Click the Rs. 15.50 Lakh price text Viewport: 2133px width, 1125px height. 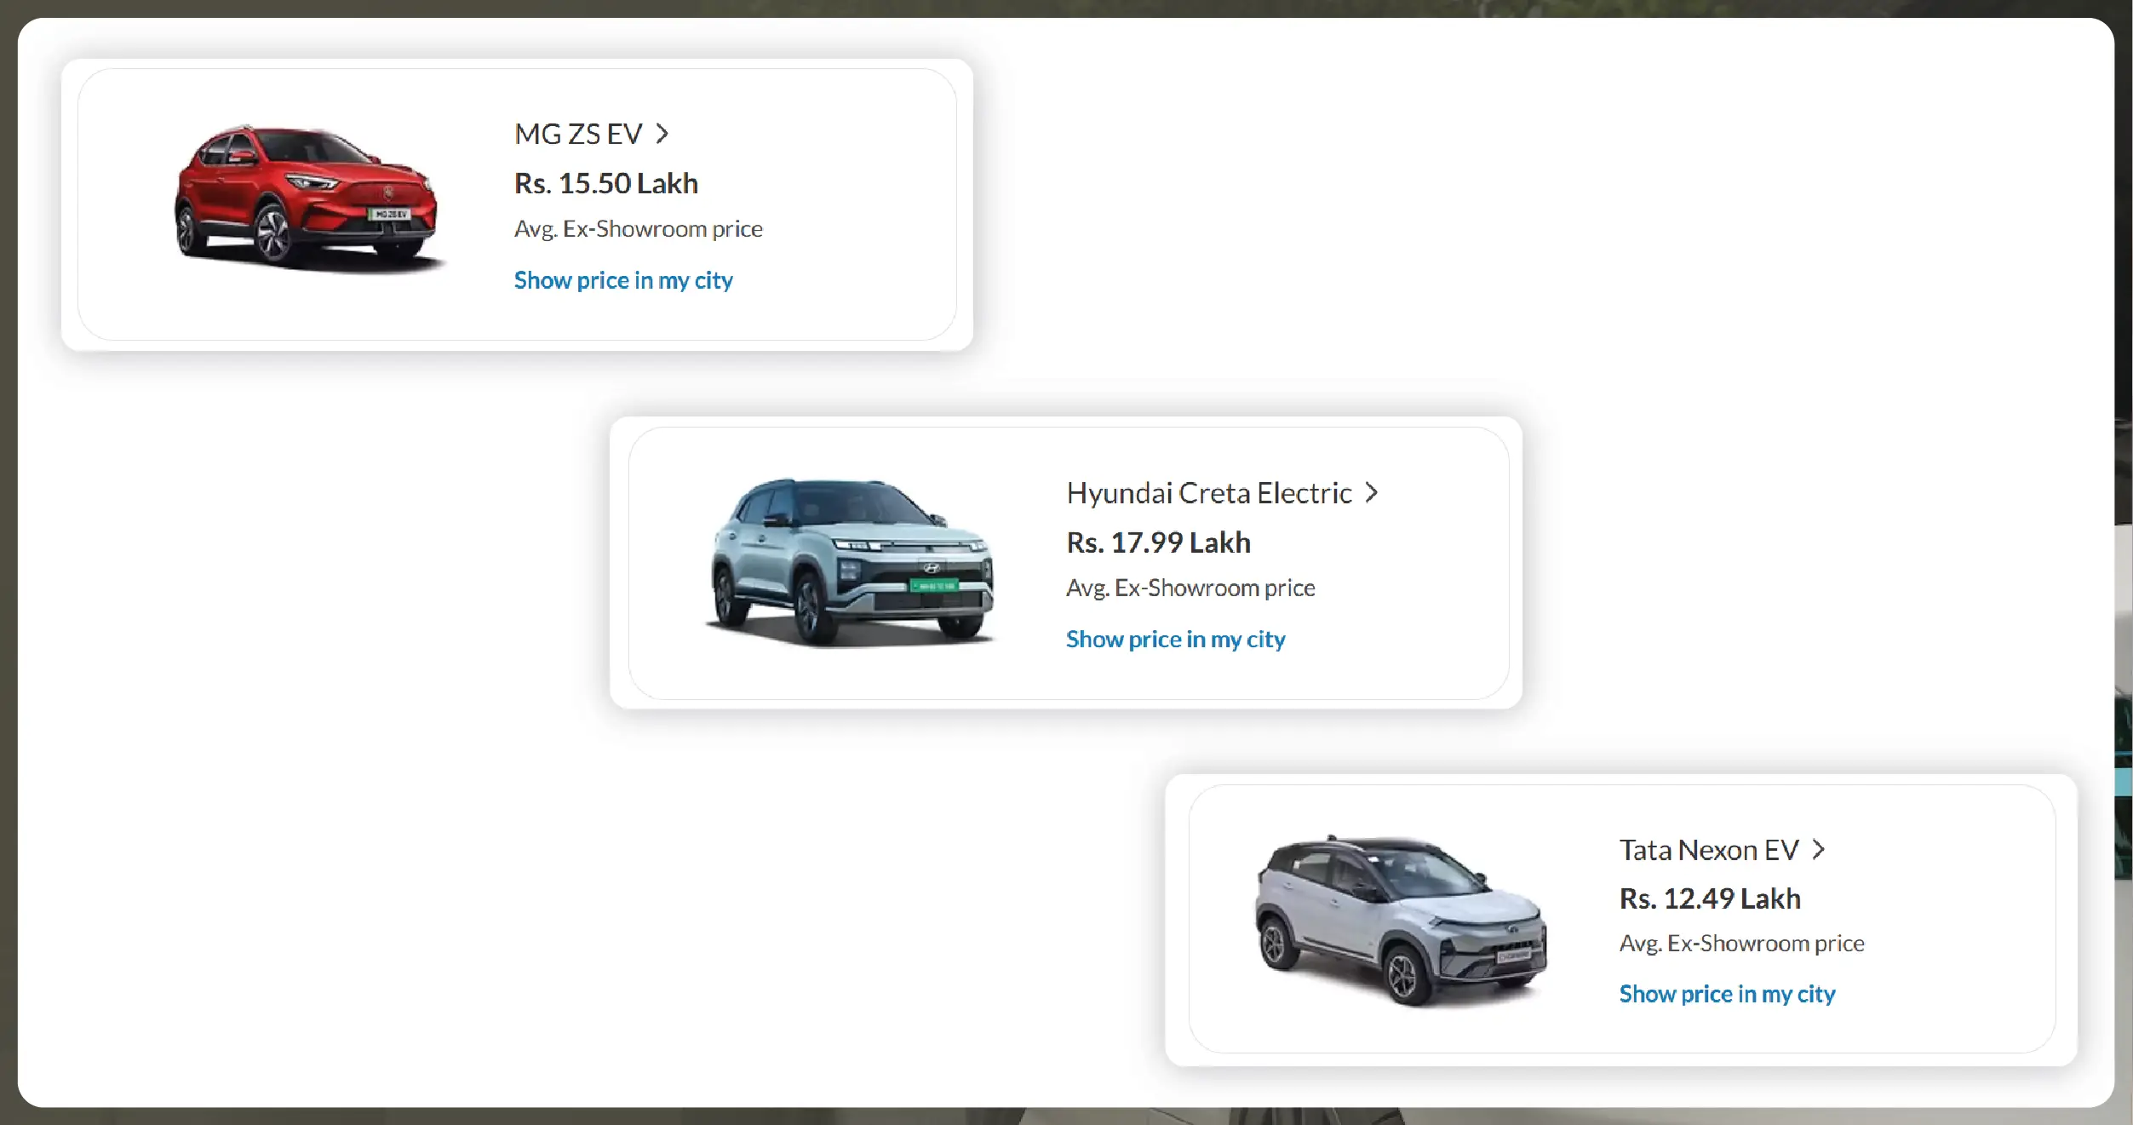605,183
